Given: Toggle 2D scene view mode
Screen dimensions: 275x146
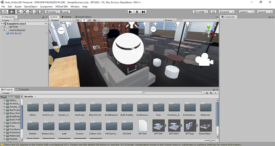Looking at the screenshot, I should [78, 20].
